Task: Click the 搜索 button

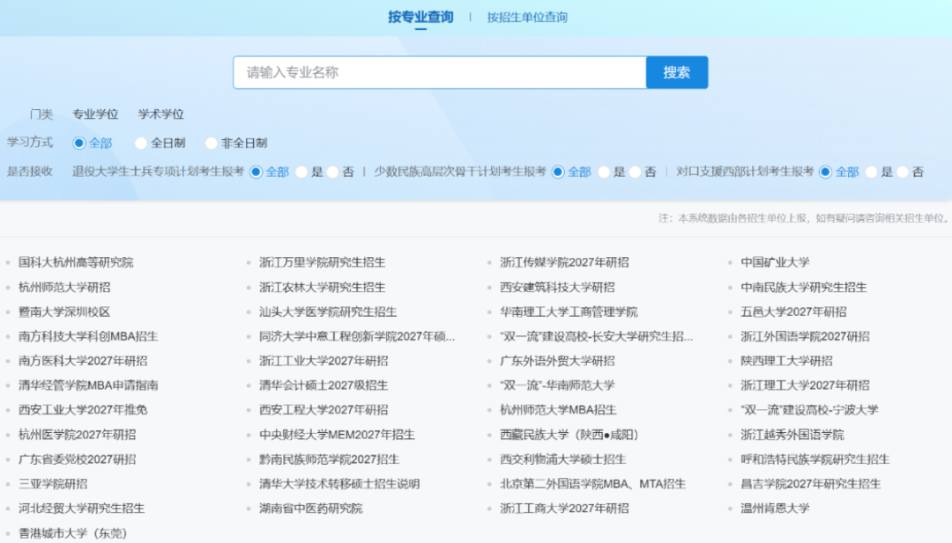Action: (677, 73)
